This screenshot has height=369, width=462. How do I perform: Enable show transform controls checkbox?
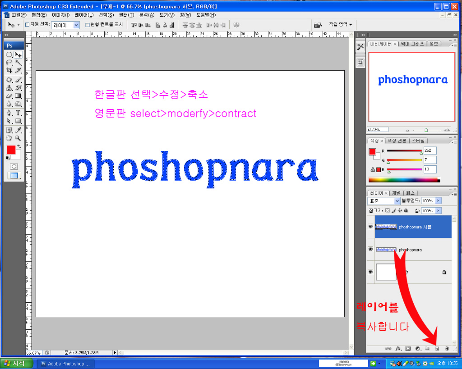coord(88,25)
